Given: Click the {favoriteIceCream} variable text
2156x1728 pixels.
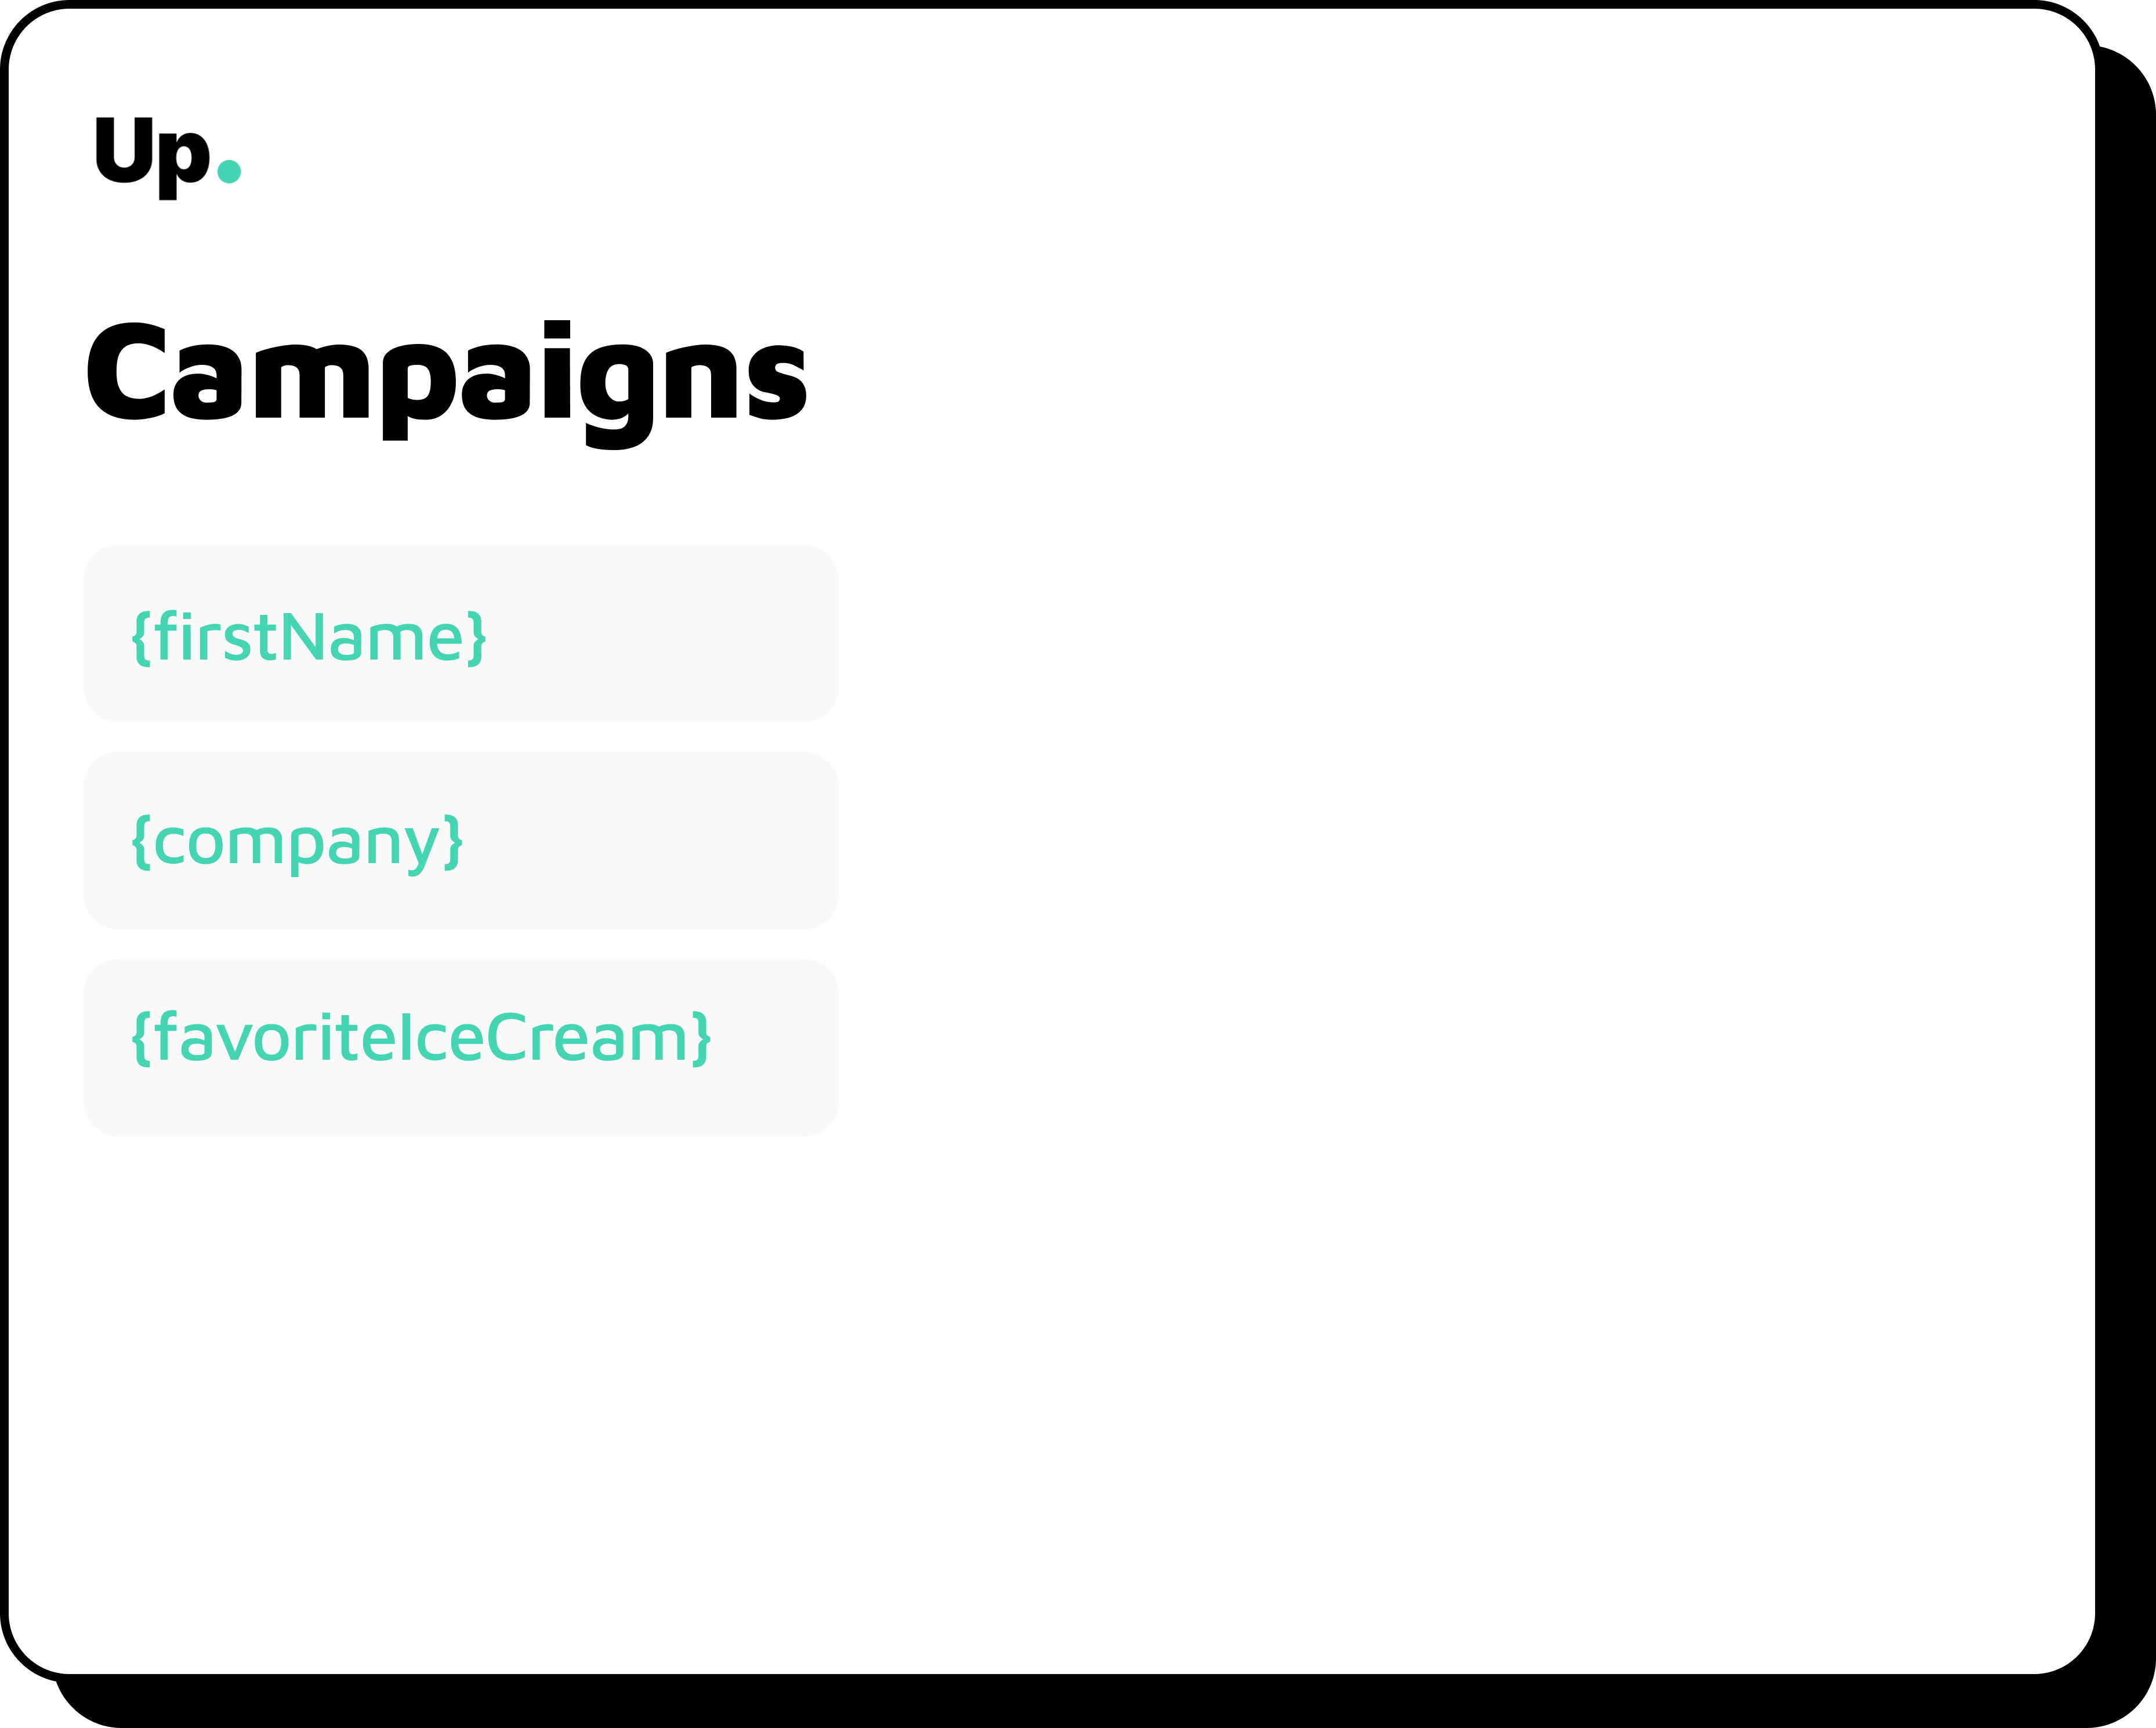Looking at the screenshot, I should click(x=421, y=1038).
